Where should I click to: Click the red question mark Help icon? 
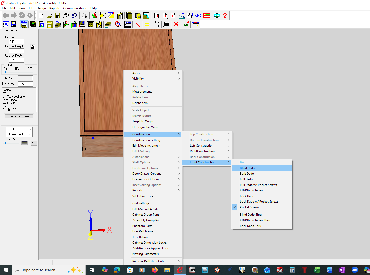225,16
